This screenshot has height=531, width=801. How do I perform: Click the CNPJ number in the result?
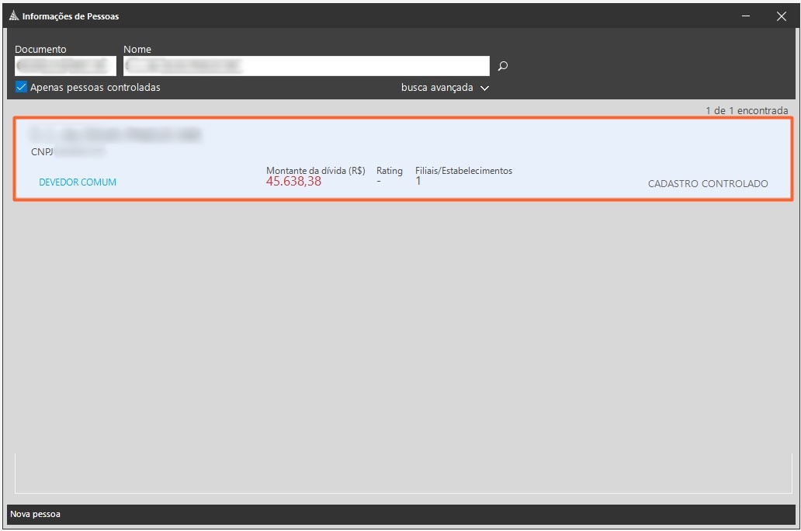[79, 152]
